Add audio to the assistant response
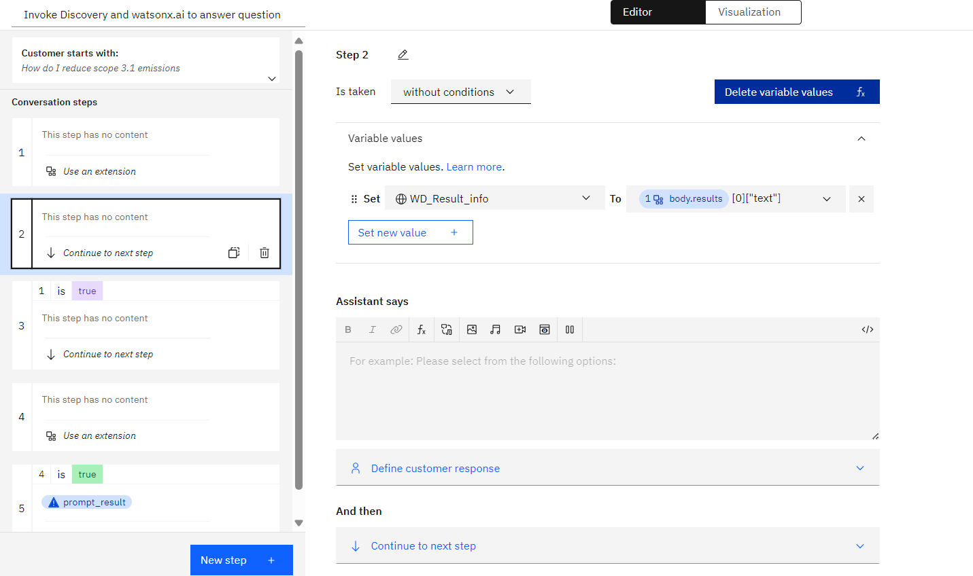973x576 pixels. (496, 329)
